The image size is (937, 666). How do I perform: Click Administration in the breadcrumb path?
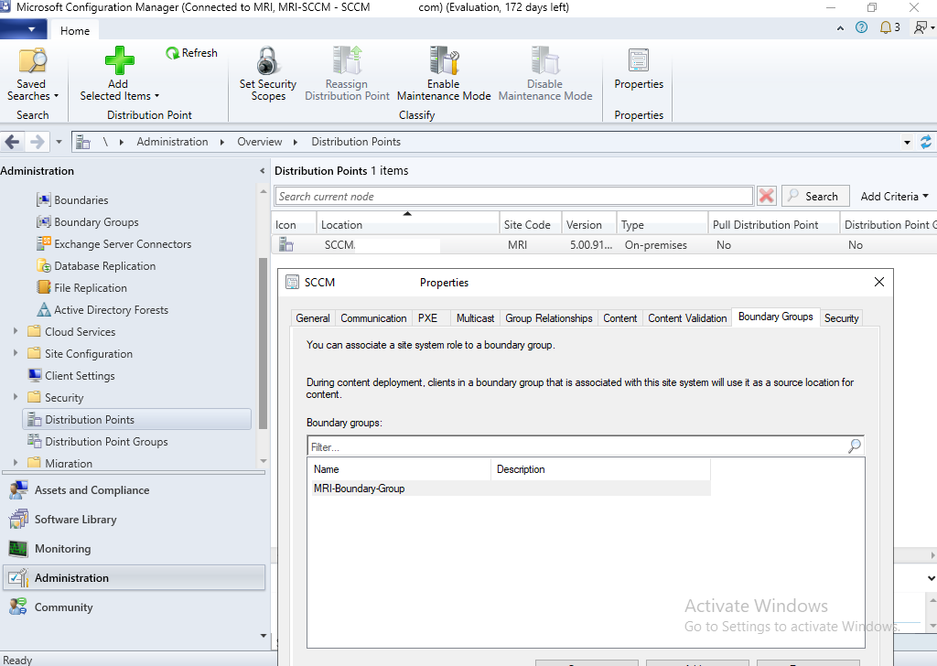pos(172,142)
